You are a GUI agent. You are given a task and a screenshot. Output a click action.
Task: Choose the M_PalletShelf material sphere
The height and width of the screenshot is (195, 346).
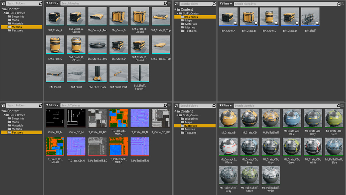point(271,118)
